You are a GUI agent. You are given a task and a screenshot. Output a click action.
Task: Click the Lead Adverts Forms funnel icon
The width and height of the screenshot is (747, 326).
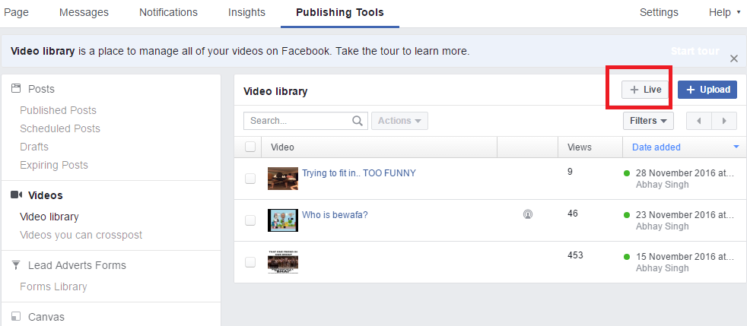16,264
